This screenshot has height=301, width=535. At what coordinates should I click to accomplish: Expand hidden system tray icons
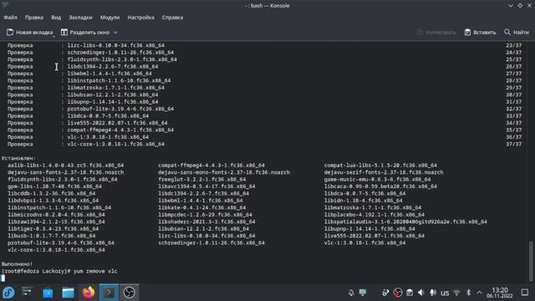tap(479, 293)
